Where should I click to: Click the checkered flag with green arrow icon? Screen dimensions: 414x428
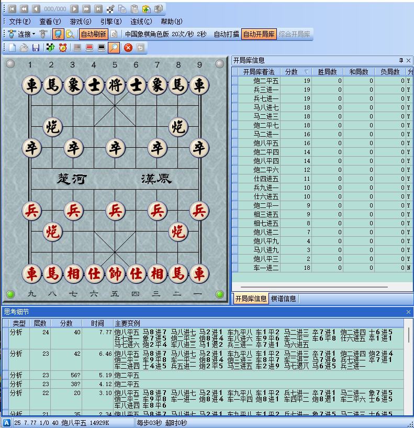coord(50,48)
